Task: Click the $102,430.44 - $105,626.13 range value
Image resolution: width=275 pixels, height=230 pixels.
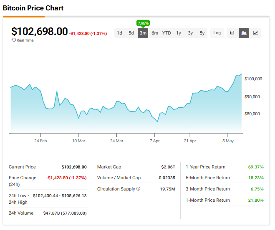Action: (x=60, y=195)
